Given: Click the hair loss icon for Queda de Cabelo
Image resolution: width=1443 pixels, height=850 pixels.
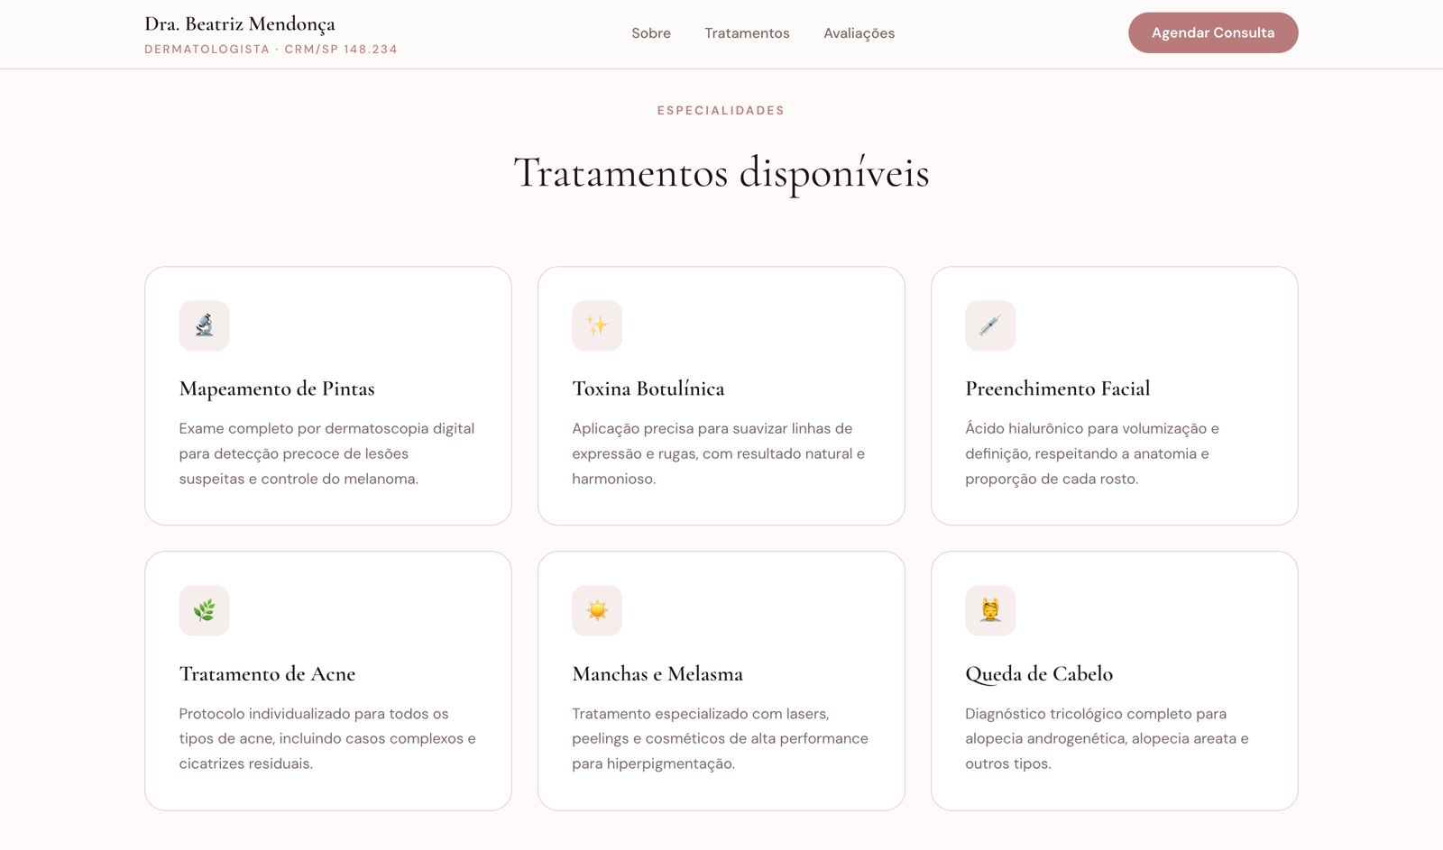Looking at the screenshot, I should [x=990, y=610].
